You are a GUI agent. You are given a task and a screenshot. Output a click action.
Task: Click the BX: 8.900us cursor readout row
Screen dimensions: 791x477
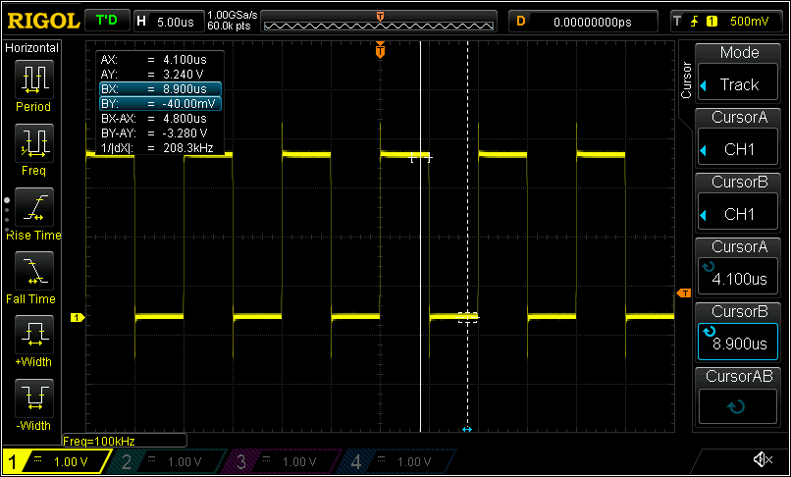[160, 89]
